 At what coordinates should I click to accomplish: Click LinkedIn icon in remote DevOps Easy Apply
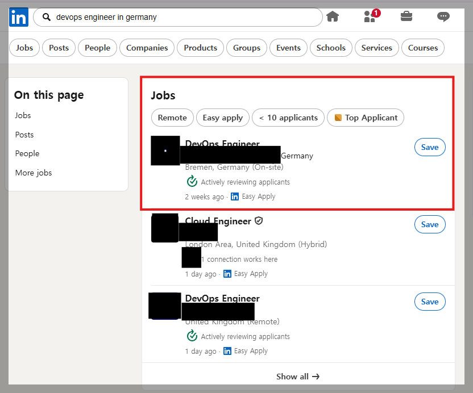pos(227,351)
